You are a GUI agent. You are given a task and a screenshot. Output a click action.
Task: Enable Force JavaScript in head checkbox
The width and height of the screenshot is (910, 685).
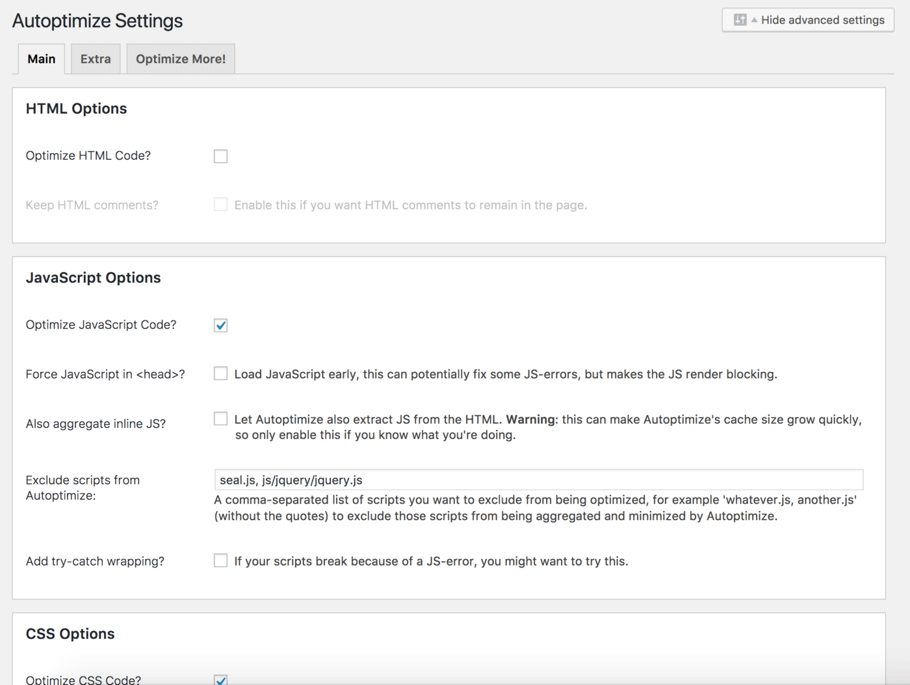click(221, 373)
